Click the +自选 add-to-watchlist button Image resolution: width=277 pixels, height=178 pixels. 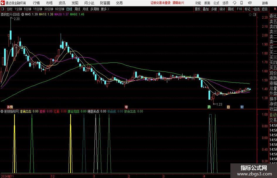coord(256,9)
